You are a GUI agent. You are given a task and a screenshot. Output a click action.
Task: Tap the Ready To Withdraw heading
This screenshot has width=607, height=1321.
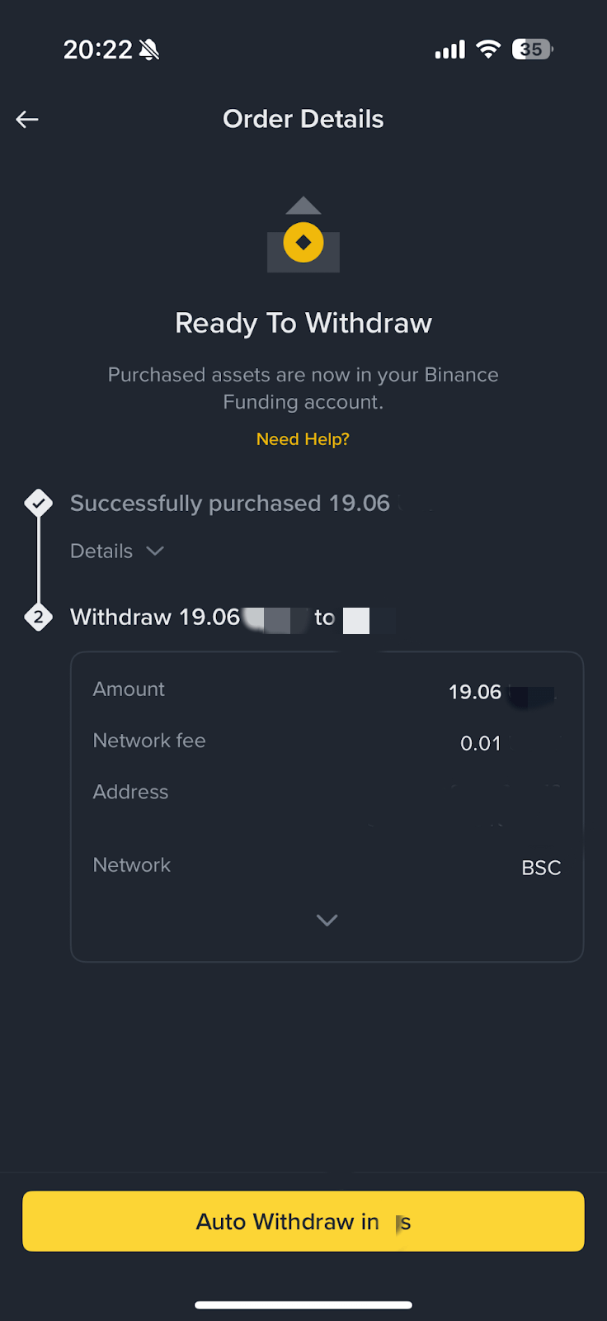click(303, 323)
